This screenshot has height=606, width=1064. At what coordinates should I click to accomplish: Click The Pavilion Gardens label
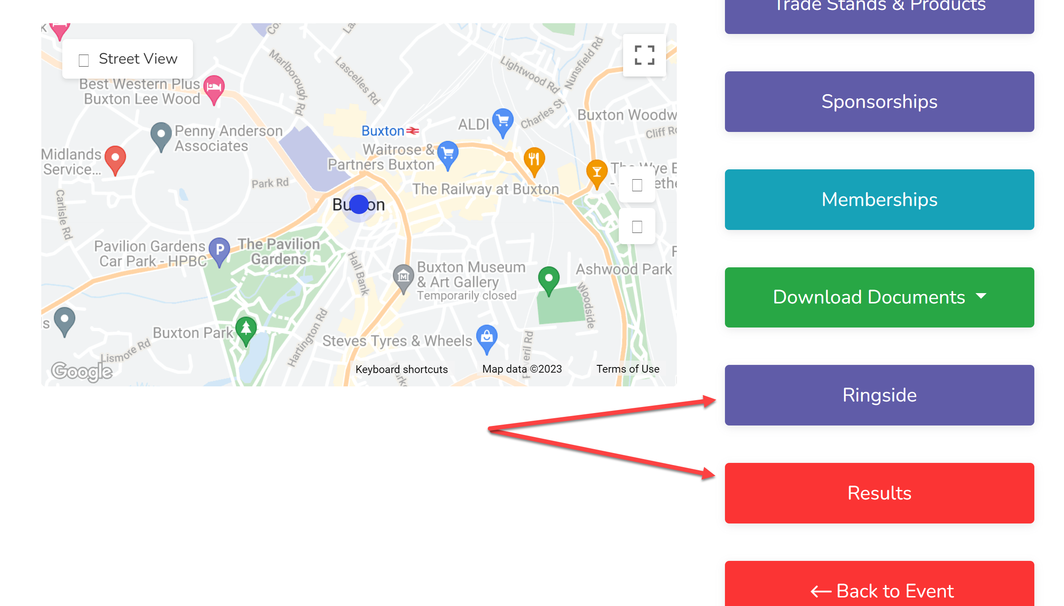click(279, 251)
